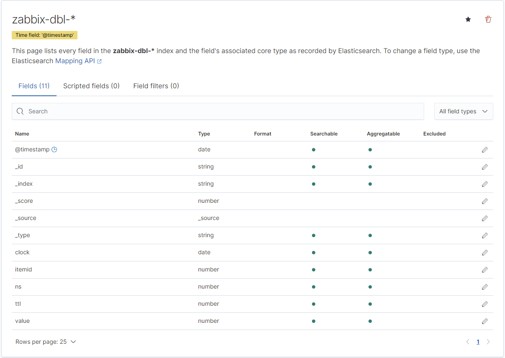Edit the _id field pencil icon

click(x=484, y=167)
